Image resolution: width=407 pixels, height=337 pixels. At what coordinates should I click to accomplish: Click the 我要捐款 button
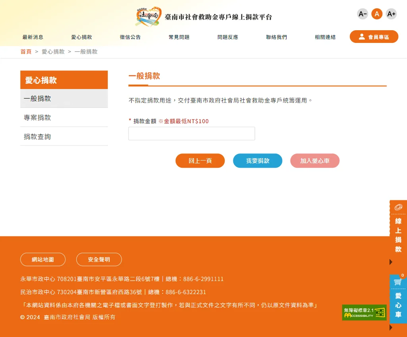(258, 161)
